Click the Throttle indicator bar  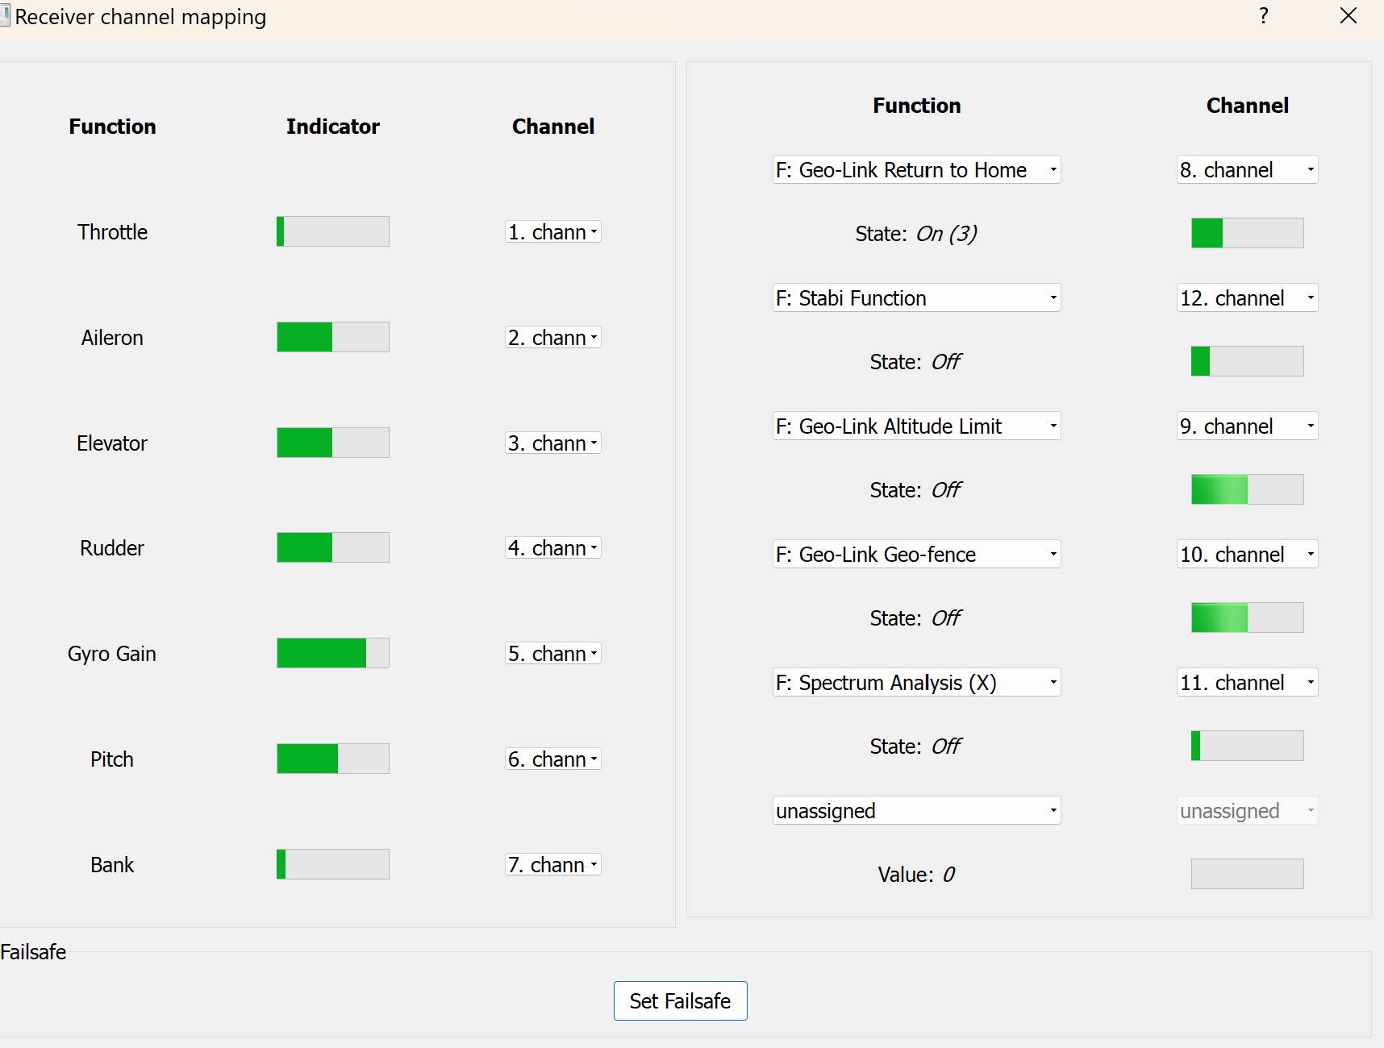[332, 231]
